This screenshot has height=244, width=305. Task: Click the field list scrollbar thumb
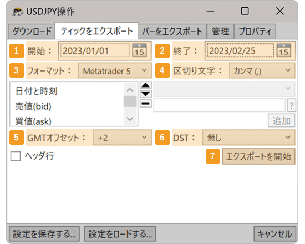(x=130, y=101)
